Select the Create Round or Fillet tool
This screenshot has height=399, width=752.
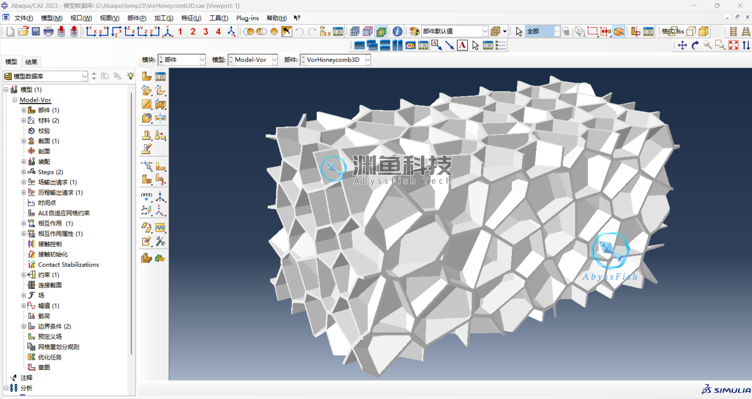[x=146, y=118]
